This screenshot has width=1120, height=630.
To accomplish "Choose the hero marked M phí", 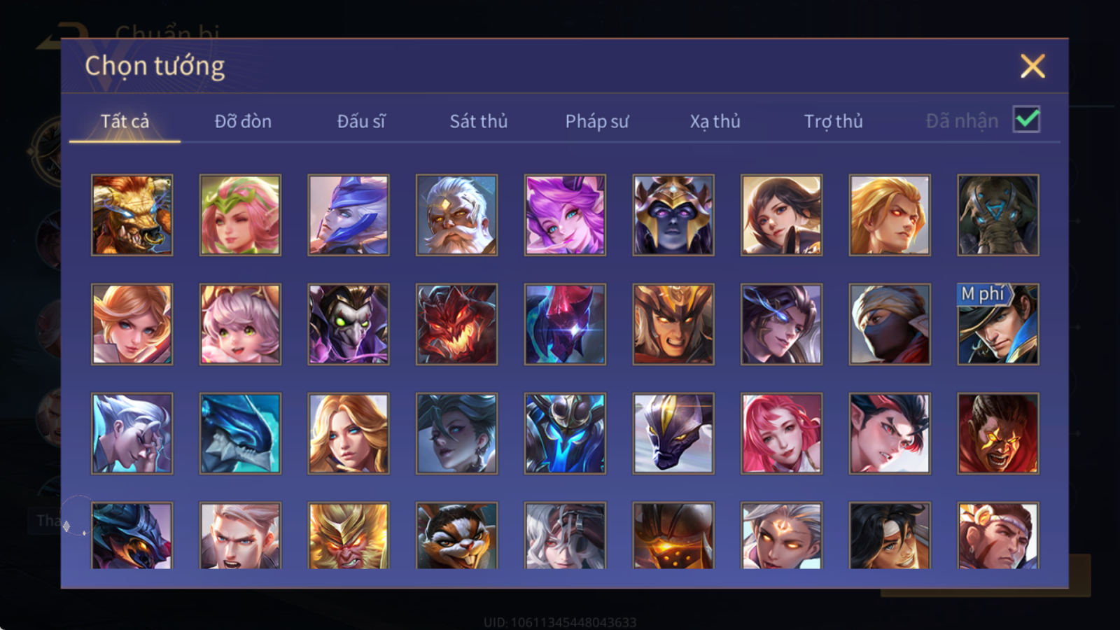I will point(998,324).
